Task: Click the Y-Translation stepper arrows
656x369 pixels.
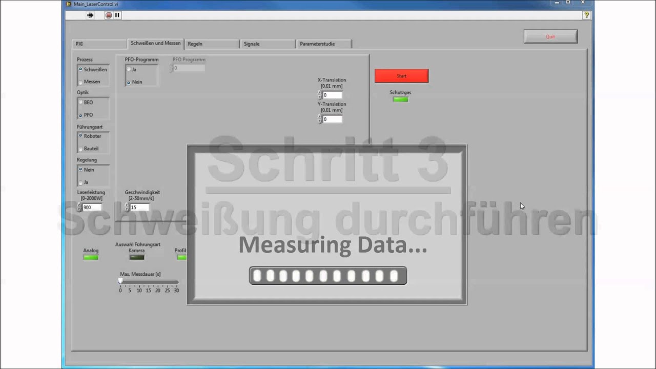Action: [x=320, y=119]
